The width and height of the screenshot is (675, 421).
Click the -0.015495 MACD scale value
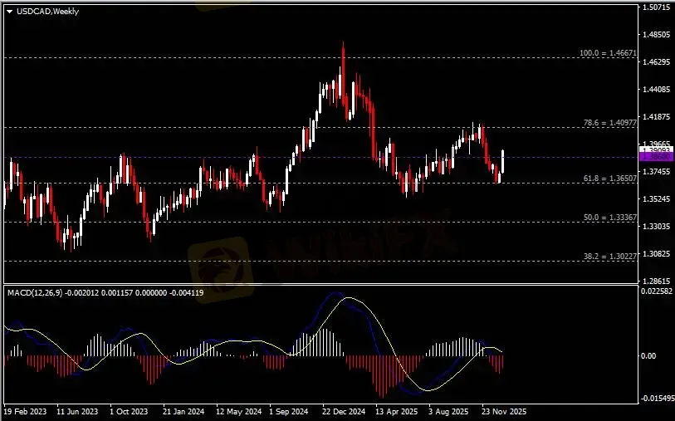point(657,399)
